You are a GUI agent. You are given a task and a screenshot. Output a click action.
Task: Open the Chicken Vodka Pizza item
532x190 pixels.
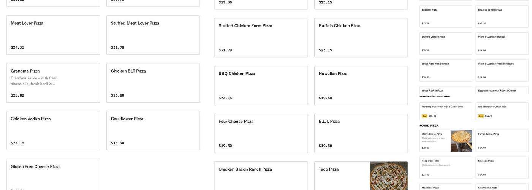(x=53, y=131)
